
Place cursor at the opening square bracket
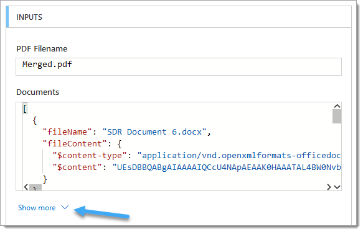pos(25,109)
